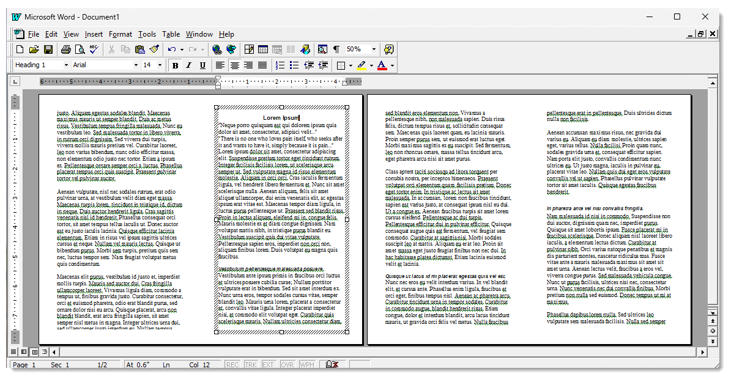Toggle Underline formatting

pyautogui.click(x=202, y=65)
